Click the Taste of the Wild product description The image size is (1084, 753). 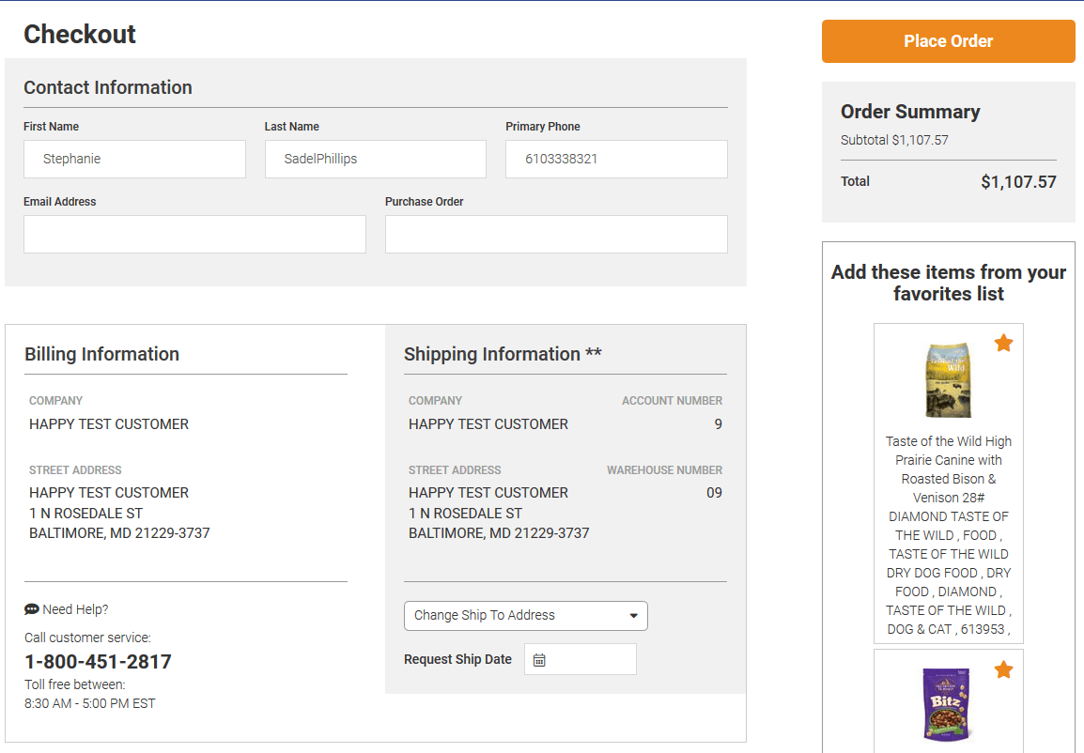click(x=949, y=535)
